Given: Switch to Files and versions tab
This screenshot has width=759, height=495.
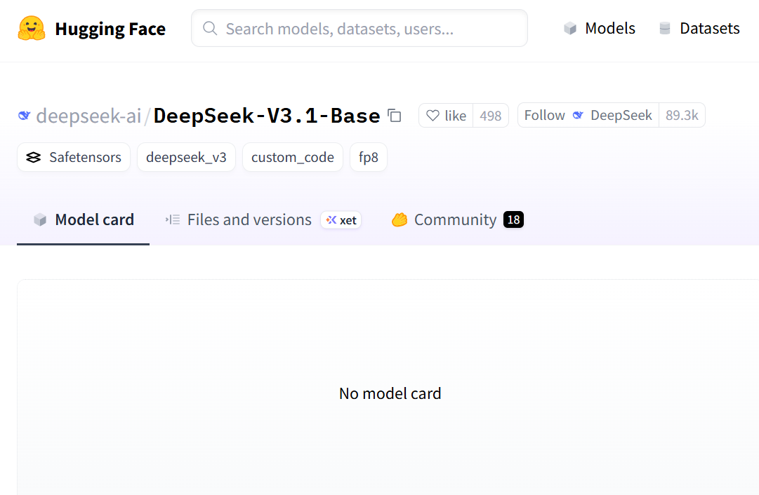Looking at the screenshot, I should point(249,220).
